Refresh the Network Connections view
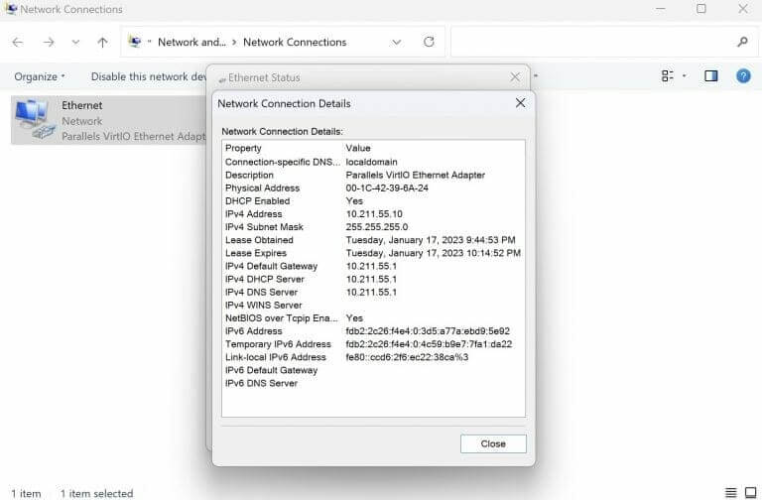This screenshot has width=762, height=500. 429,42
